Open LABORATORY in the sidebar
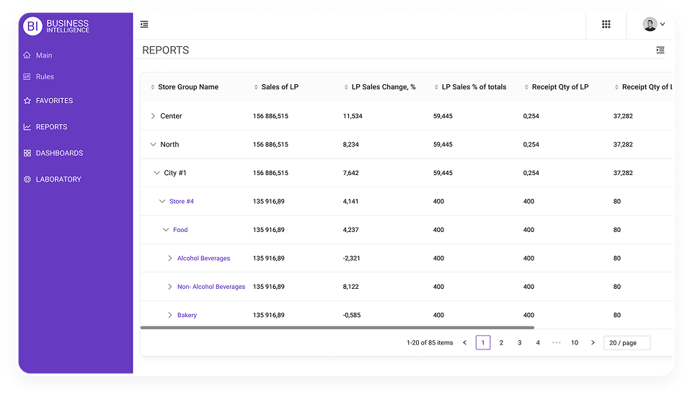 click(58, 179)
